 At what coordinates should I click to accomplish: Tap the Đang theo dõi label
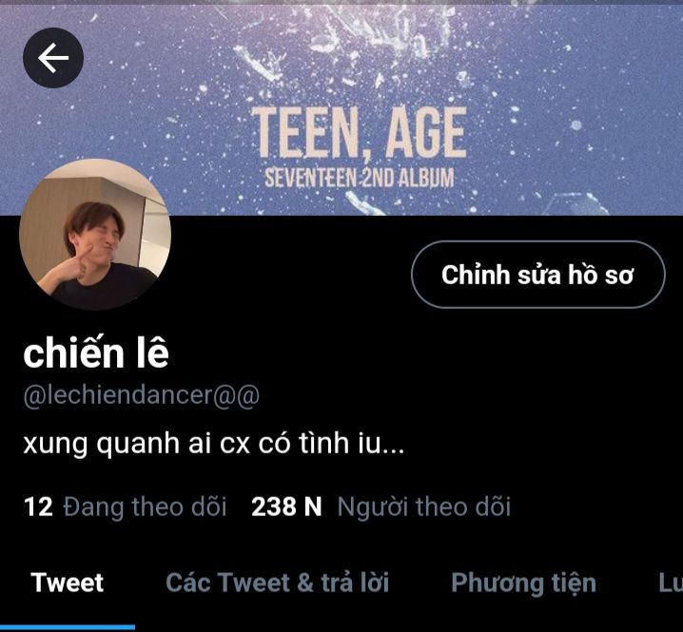coord(145,508)
